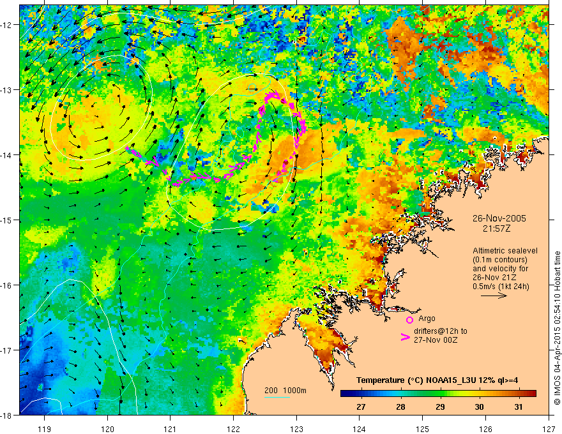Click the cyan bathymetry legend line
562x434 pixels.
click(277, 397)
